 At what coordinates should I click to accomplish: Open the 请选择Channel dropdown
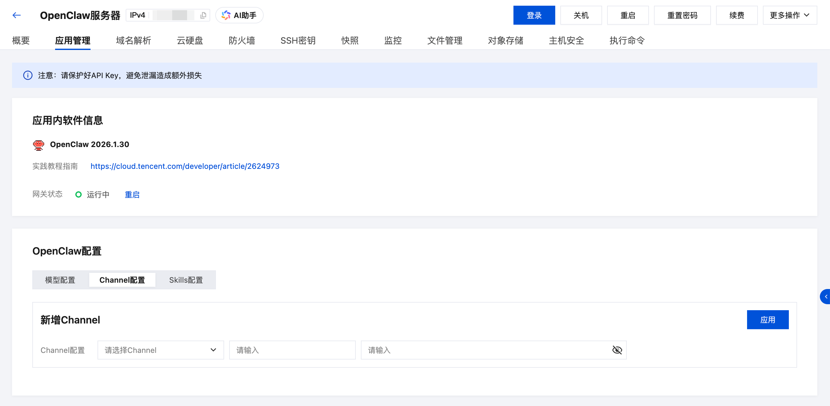pyautogui.click(x=160, y=350)
